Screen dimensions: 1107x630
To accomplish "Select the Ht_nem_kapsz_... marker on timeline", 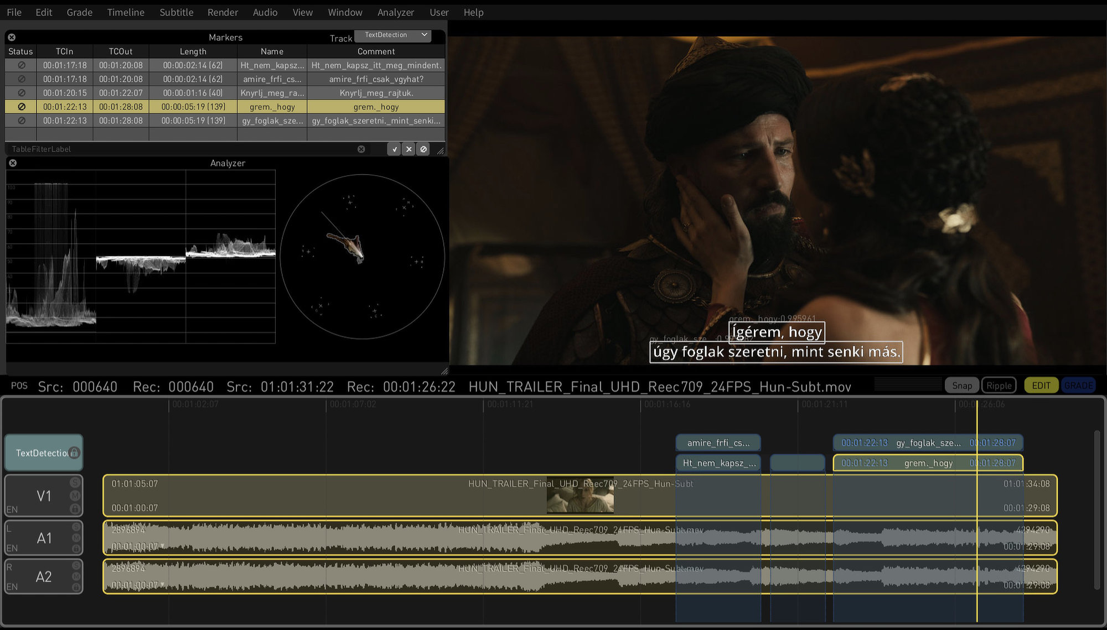I will point(718,463).
